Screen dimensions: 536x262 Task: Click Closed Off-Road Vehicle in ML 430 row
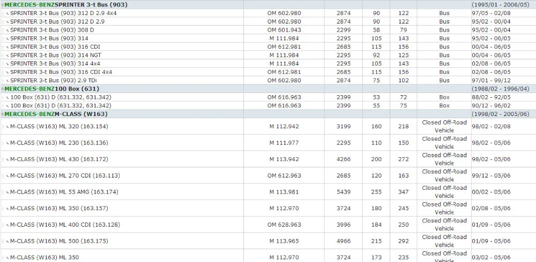coord(444,159)
